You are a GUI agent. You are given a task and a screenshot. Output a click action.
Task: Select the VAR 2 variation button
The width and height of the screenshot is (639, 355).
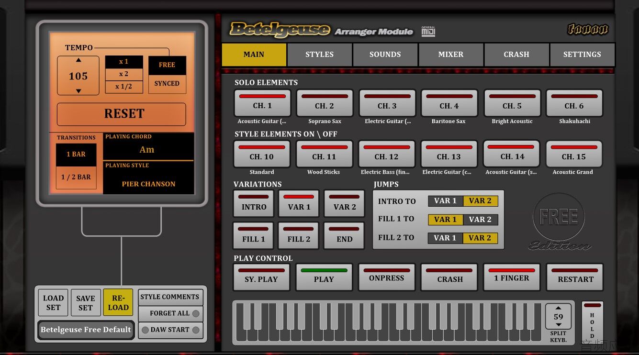click(x=345, y=204)
